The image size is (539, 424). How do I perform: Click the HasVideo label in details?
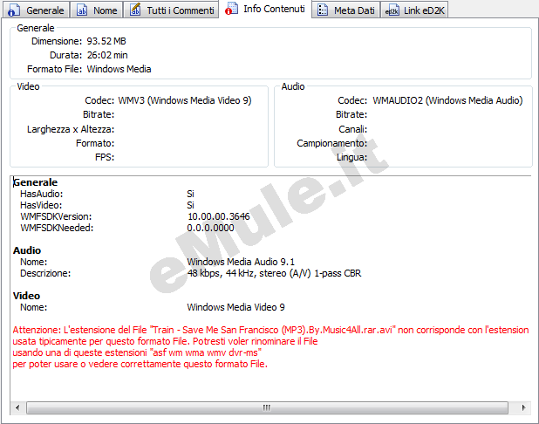pyautogui.click(x=41, y=205)
